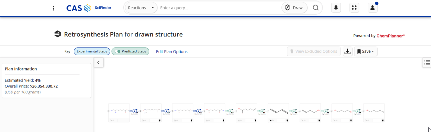Open the user account icon
The width and height of the screenshot is (431, 132).
point(372,8)
